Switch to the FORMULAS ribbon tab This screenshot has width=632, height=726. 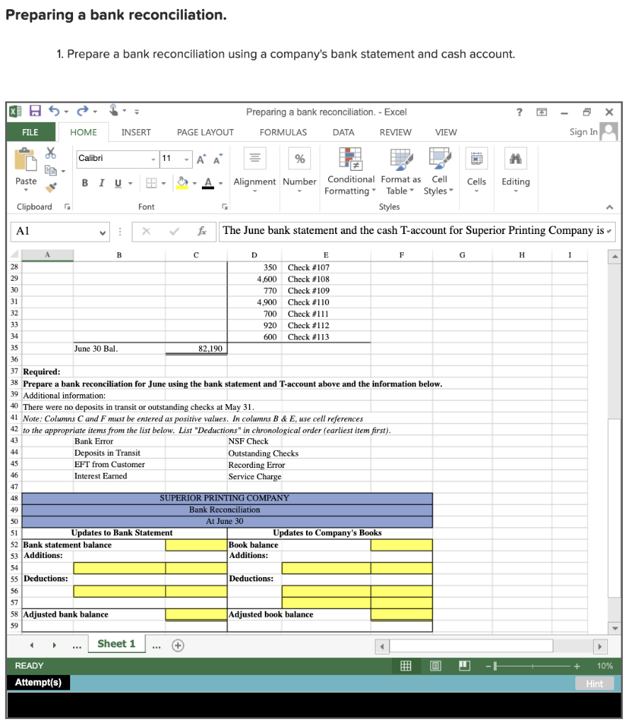[x=283, y=133]
